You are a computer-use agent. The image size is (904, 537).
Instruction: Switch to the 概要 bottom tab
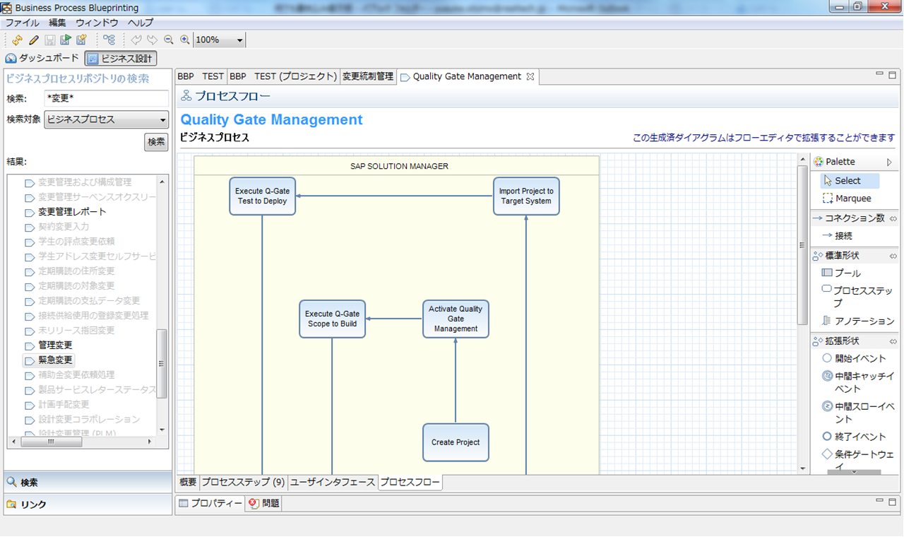(x=188, y=483)
